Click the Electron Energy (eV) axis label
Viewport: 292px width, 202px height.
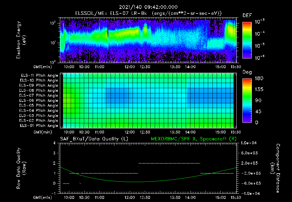(21, 40)
